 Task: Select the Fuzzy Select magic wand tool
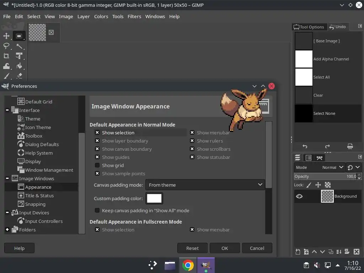pyautogui.click(x=19, y=46)
